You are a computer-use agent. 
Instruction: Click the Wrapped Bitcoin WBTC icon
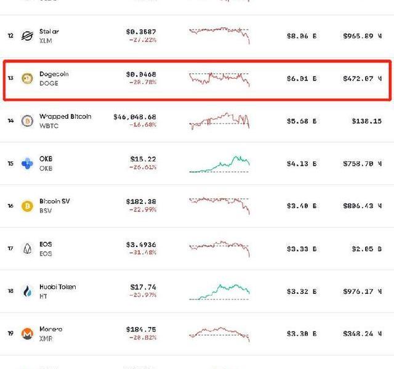[27, 121]
